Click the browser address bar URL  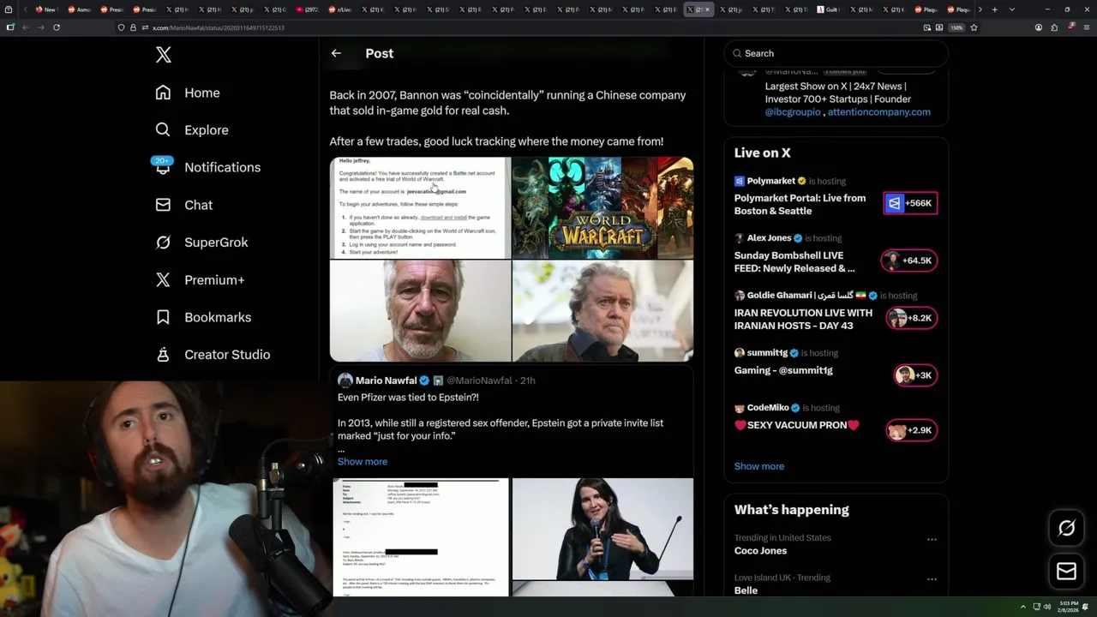[219, 27]
